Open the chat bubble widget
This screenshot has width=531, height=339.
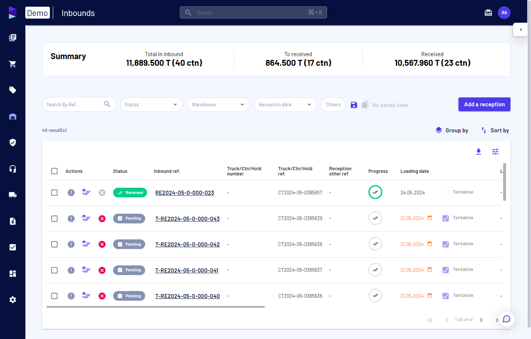point(506,319)
